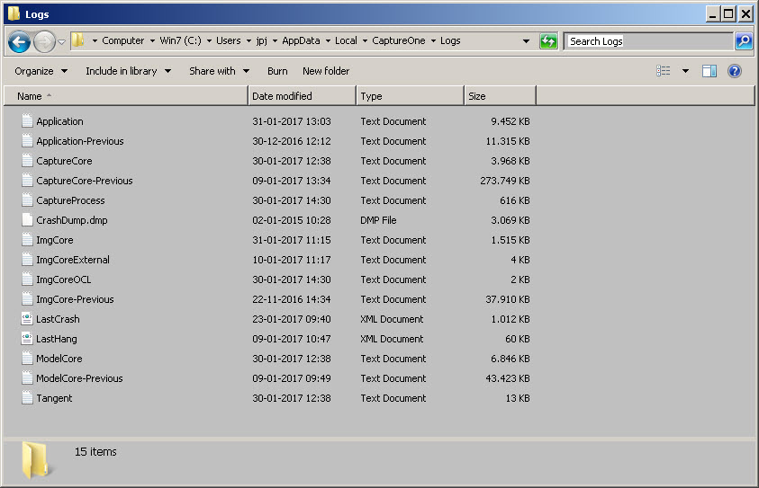Image resolution: width=759 pixels, height=488 pixels.
Task: Click the 15 items status text
Action: tap(95, 452)
